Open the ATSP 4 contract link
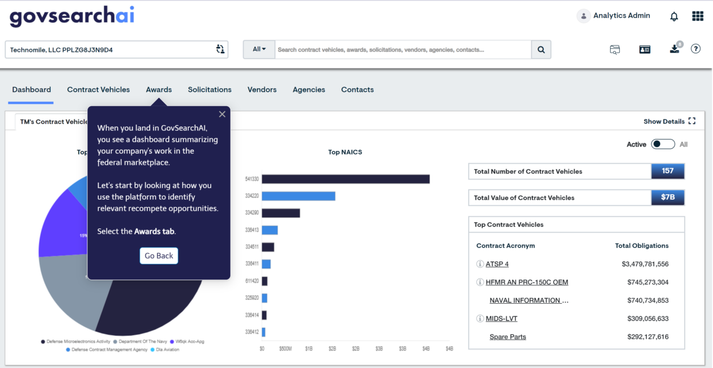This screenshot has width=713, height=368. pos(497,264)
